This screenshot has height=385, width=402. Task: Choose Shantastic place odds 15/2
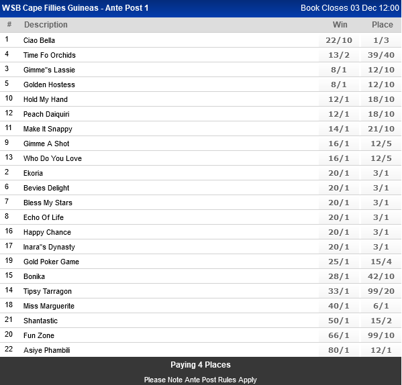tap(381, 321)
